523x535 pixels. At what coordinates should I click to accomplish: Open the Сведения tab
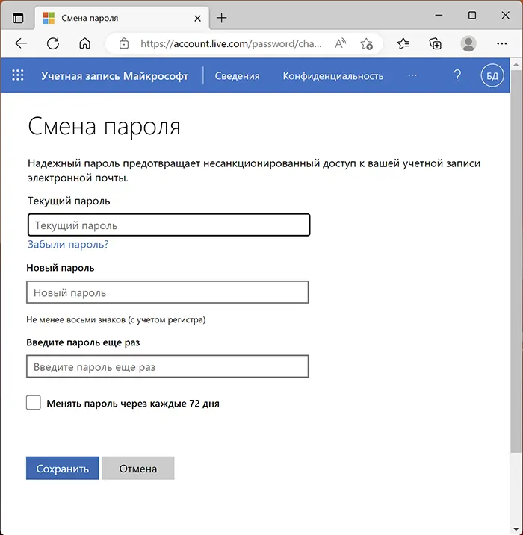point(237,76)
